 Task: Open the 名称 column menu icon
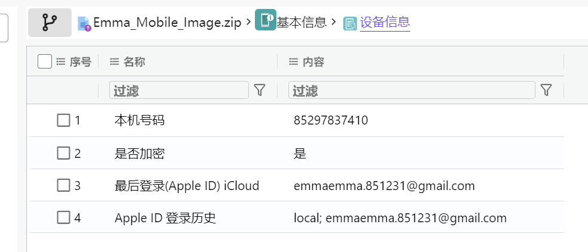coord(115,62)
